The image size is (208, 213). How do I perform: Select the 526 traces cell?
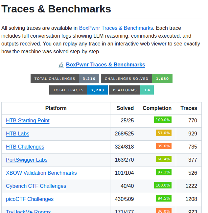(189, 173)
